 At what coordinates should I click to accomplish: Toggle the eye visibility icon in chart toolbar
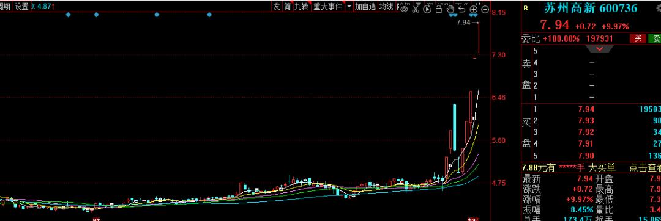pos(405,9)
